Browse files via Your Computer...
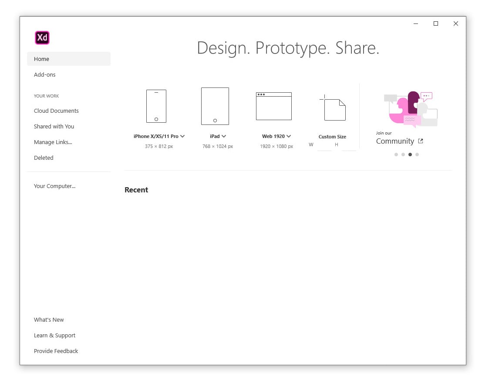The width and height of the screenshot is (492, 390). pyautogui.click(x=54, y=186)
